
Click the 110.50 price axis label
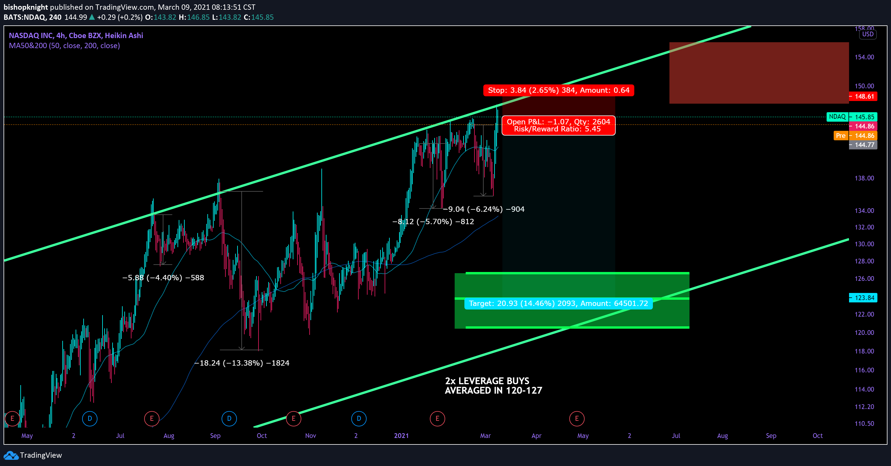pos(864,423)
